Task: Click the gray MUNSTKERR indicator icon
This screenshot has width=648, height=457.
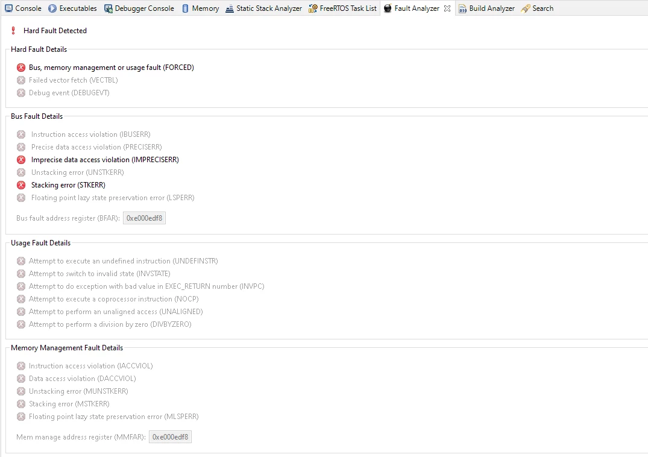Action: coord(21,391)
